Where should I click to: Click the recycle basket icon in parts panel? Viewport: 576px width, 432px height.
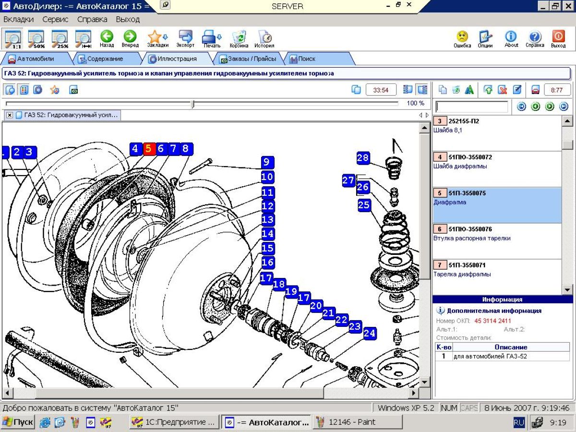tap(456, 90)
